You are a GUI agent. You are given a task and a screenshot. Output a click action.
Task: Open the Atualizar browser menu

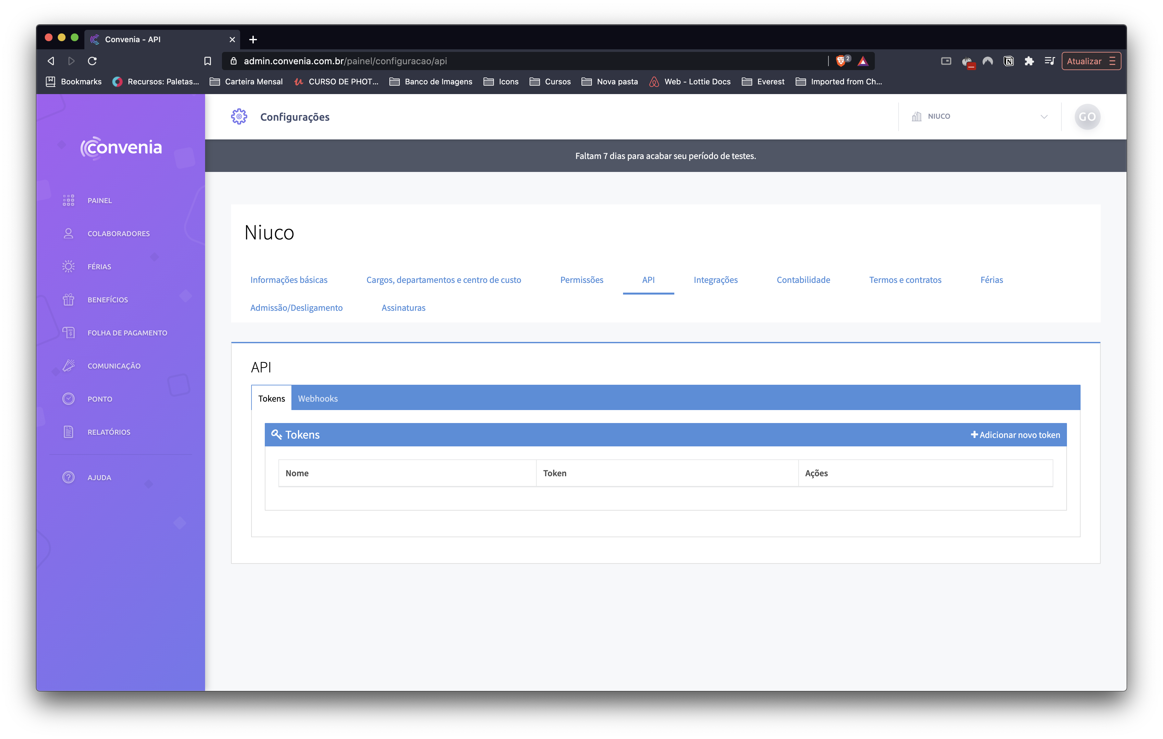coord(1091,61)
